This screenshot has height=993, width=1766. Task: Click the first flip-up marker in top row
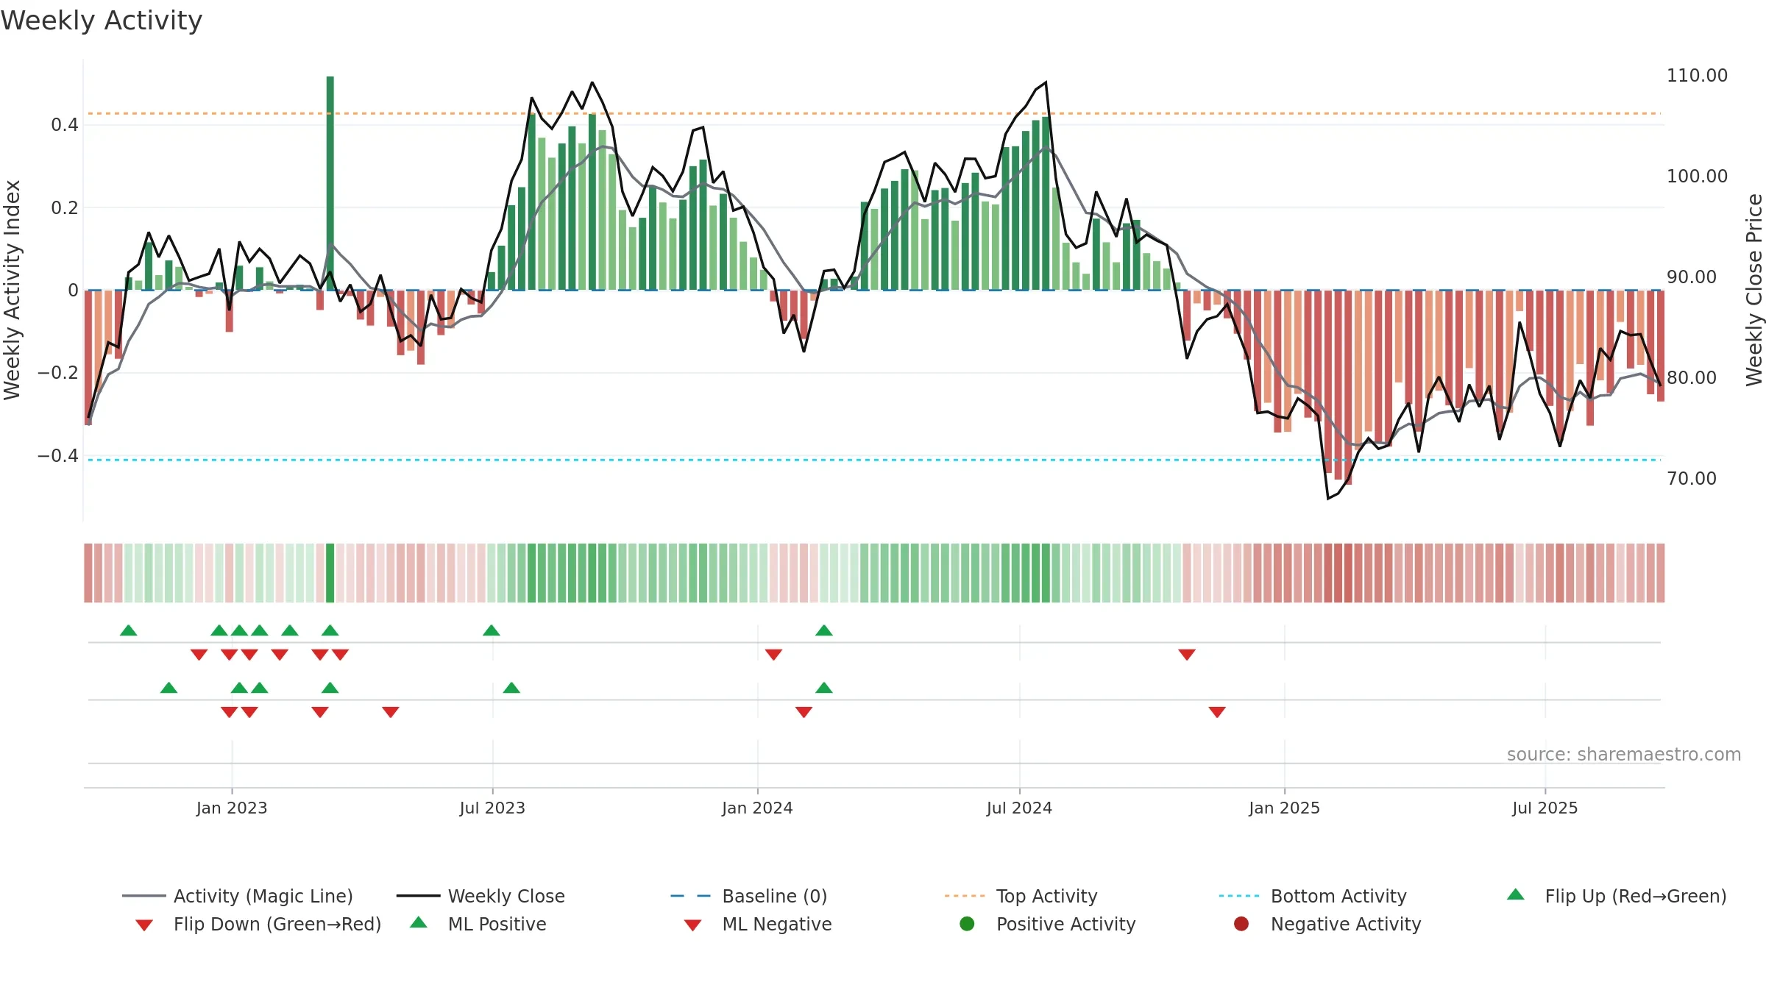129,630
